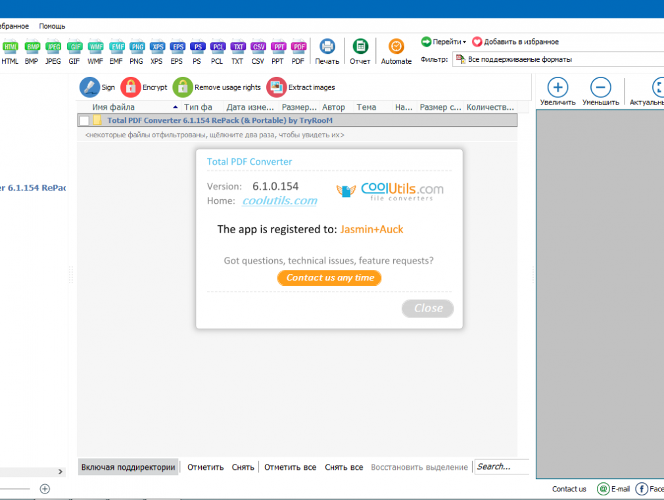Sort by Тип файла column header
This screenshot has height=500, width=664.
[198, 107]
